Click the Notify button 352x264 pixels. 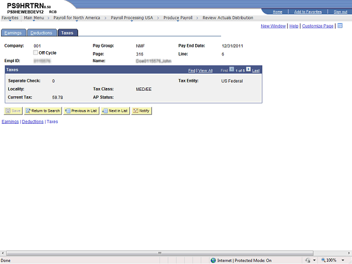click(x=141, y=111)
